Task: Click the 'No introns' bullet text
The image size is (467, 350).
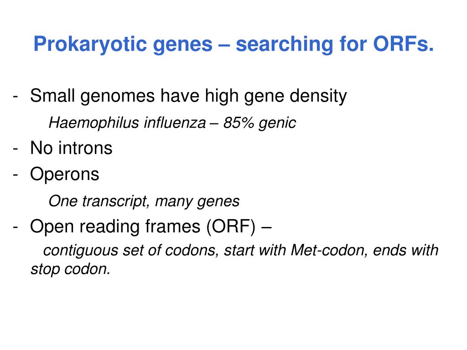Action: [71, 148]
